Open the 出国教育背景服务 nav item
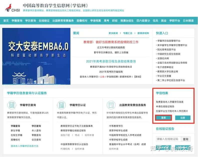Image resolution: width=198 pixels, height=157 pixels. pyautogui.click(x=63, y=20)
